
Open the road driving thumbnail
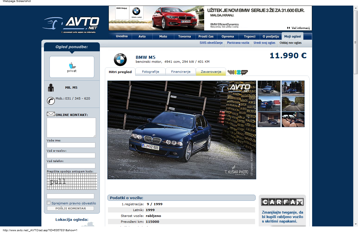click(293, 104)
